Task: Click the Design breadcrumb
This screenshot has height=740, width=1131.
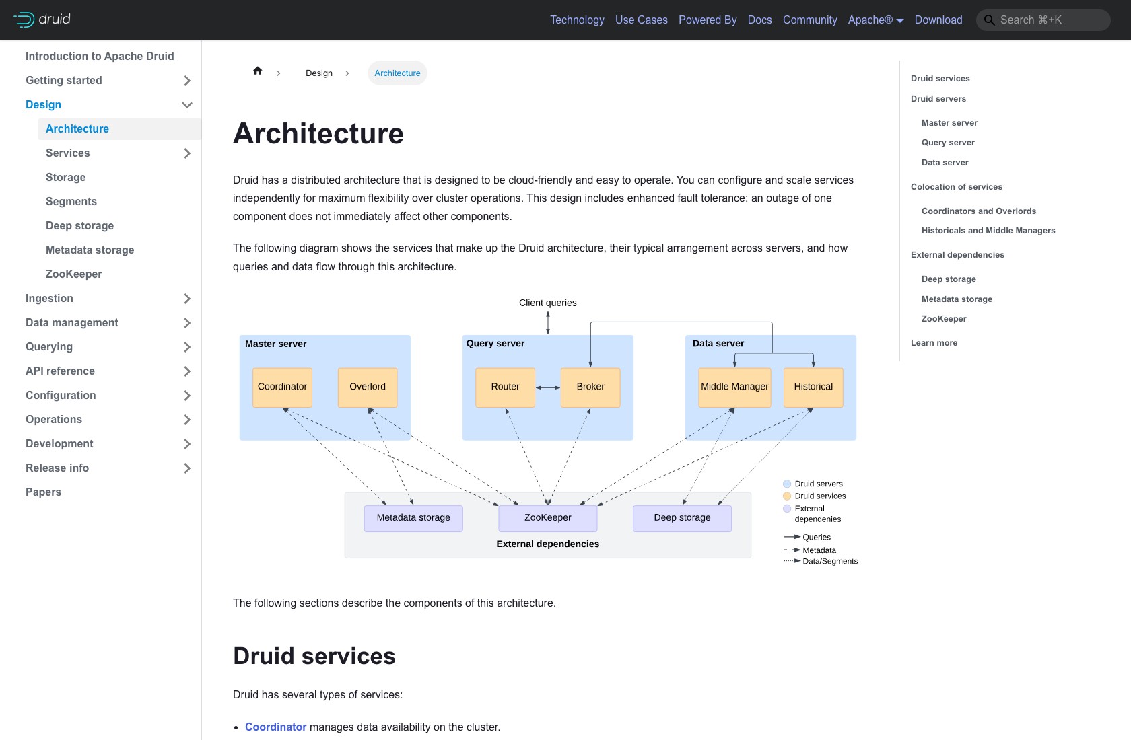Action: (319, 73)
